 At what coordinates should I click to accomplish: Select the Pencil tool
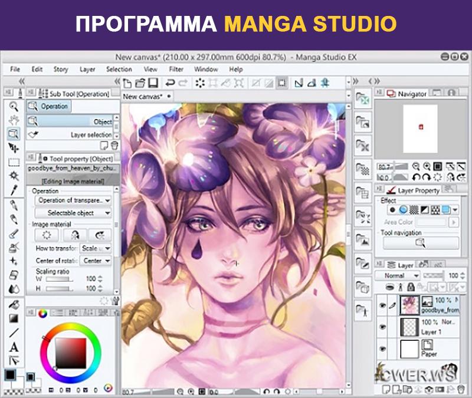pyautogui.click(x=14, y=219)
